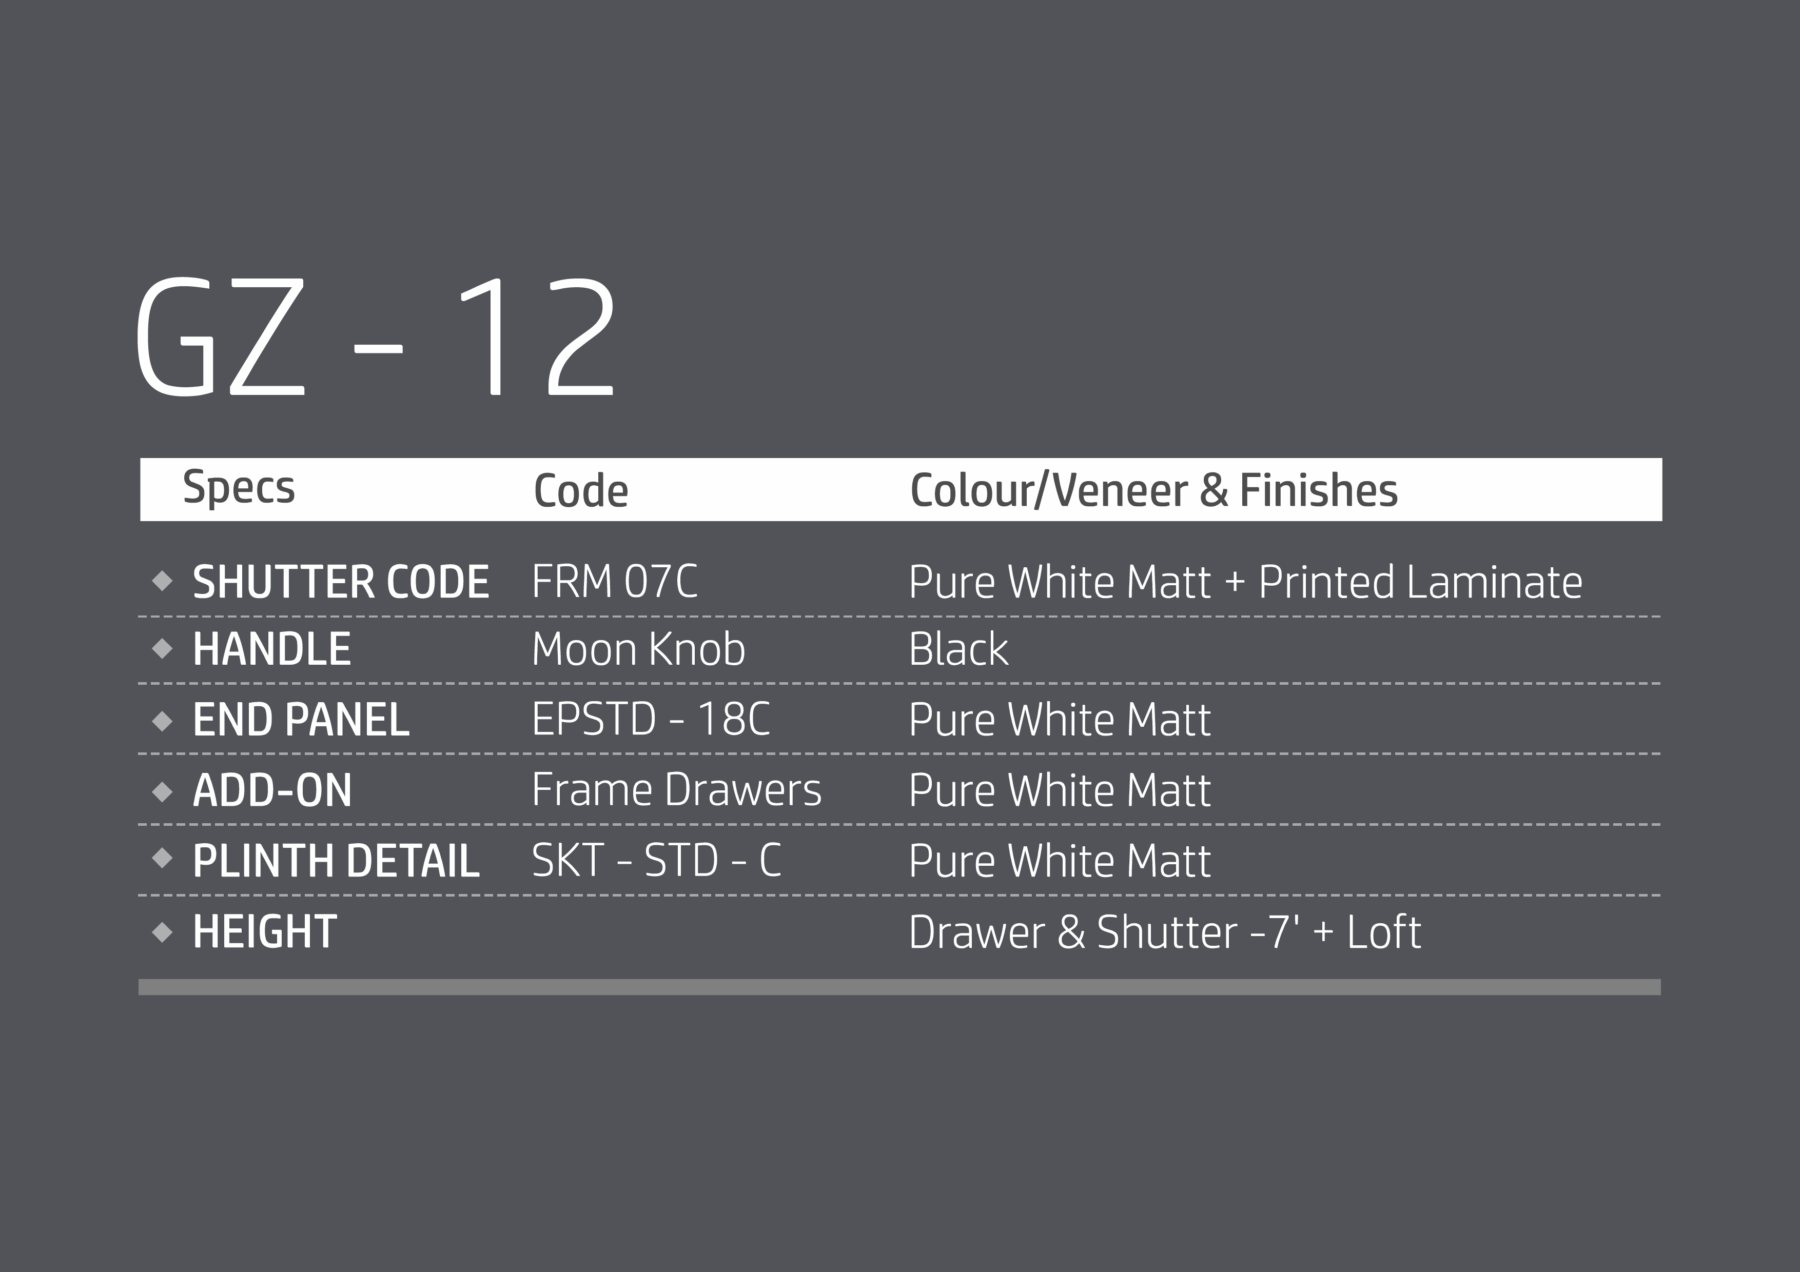Click the diamond bullet beside END PANEL
Image resolution: width=1800 pixels, height=1272 pixels.
point(162,720)
